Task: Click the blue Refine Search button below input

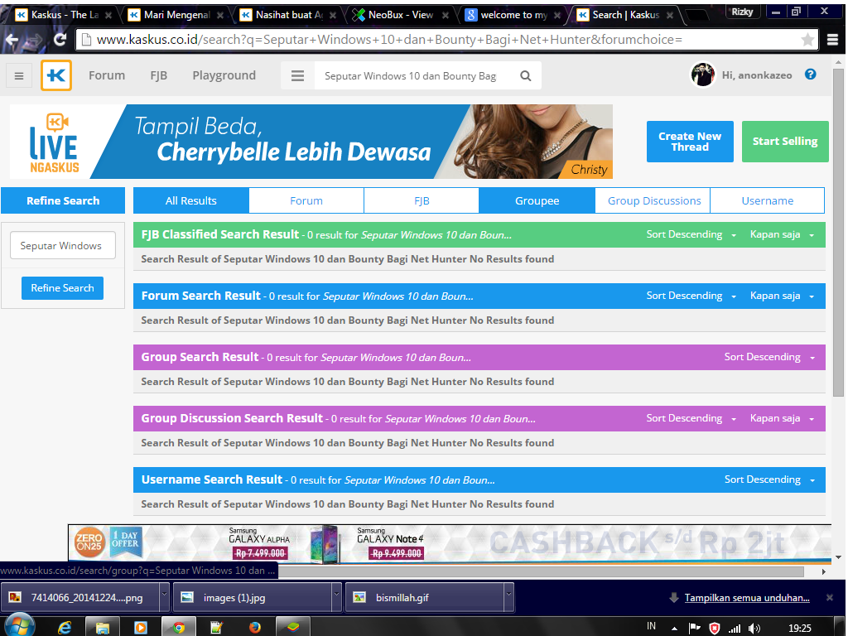Action: tap(62, 288)
